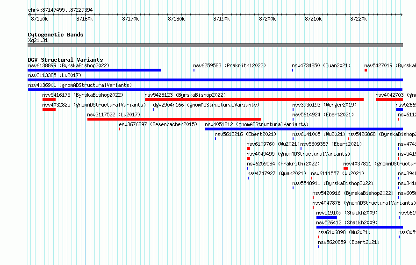Open the nsv4747927 (Quan2021) label
This screenshot has width=416, height=265.
coord(277,173)
